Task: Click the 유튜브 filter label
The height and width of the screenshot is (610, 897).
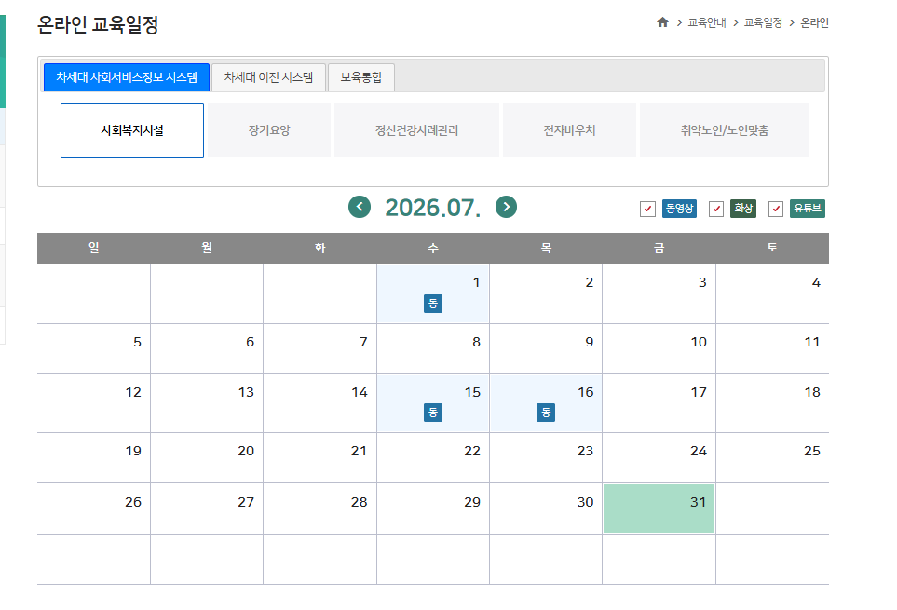Action: click(x=808, y=209)
